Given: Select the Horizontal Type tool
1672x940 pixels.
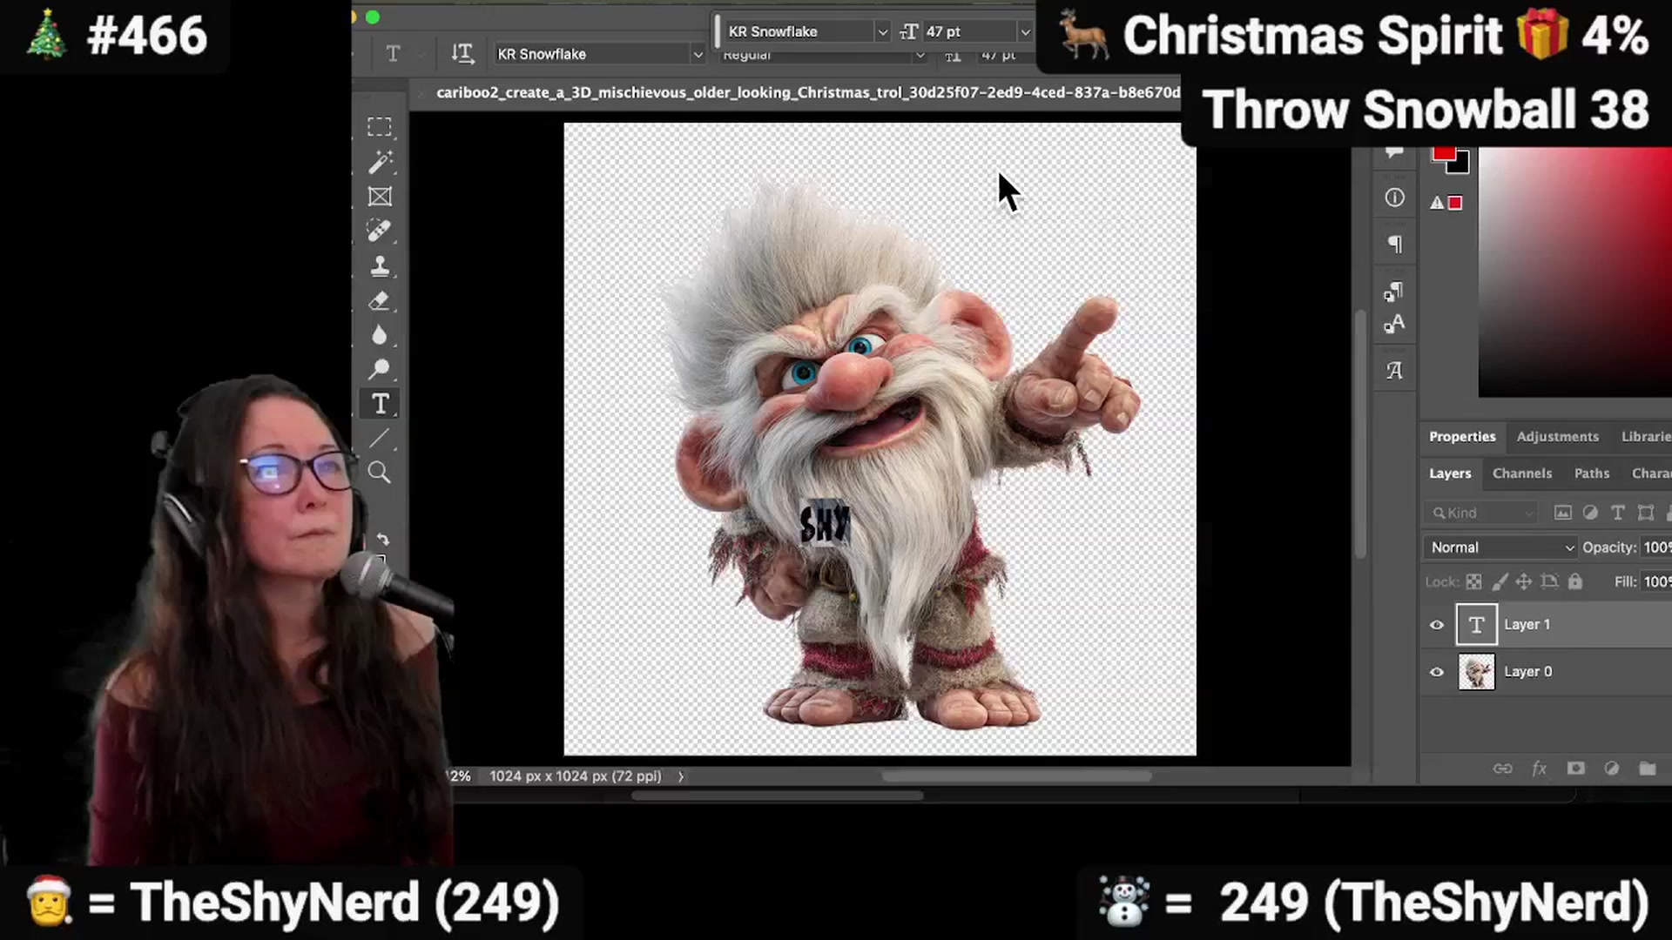Looking at the screenshot, I should (x=380, y=404).
